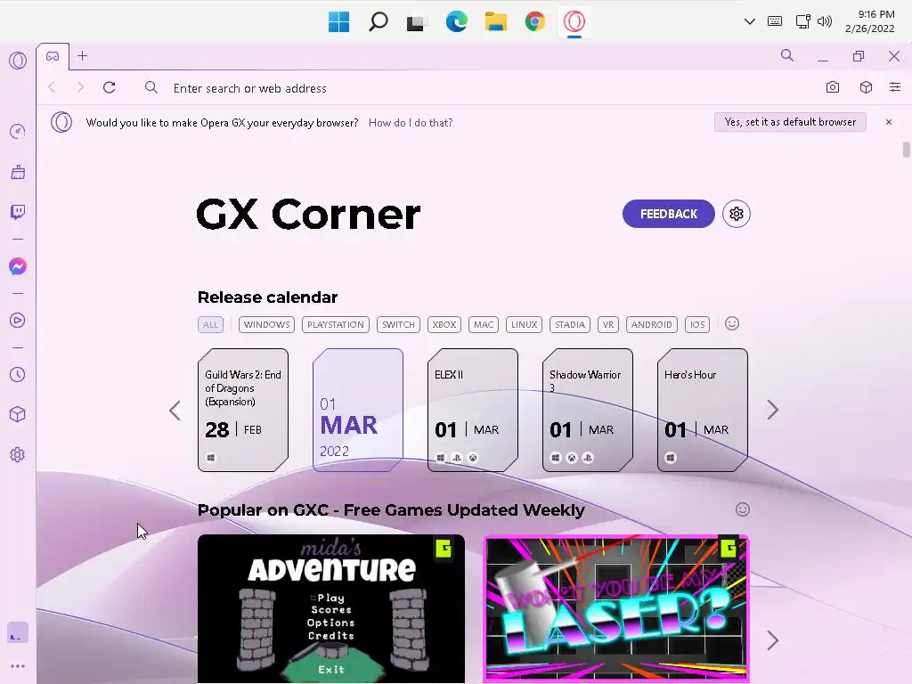The image size is (912, 684).
Task: Show next free games with arrow
Action: coord(772,640)
